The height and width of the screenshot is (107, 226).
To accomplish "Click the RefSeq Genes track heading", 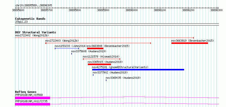I will [x=26, y=92].
